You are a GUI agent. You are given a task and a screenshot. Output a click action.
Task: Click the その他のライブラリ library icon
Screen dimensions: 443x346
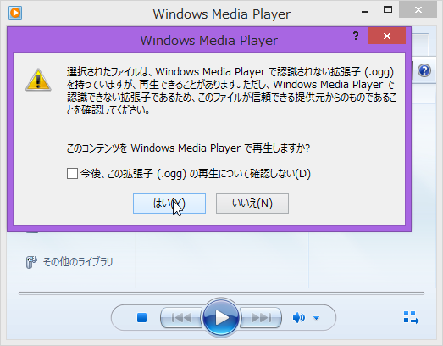coord(31,262)
